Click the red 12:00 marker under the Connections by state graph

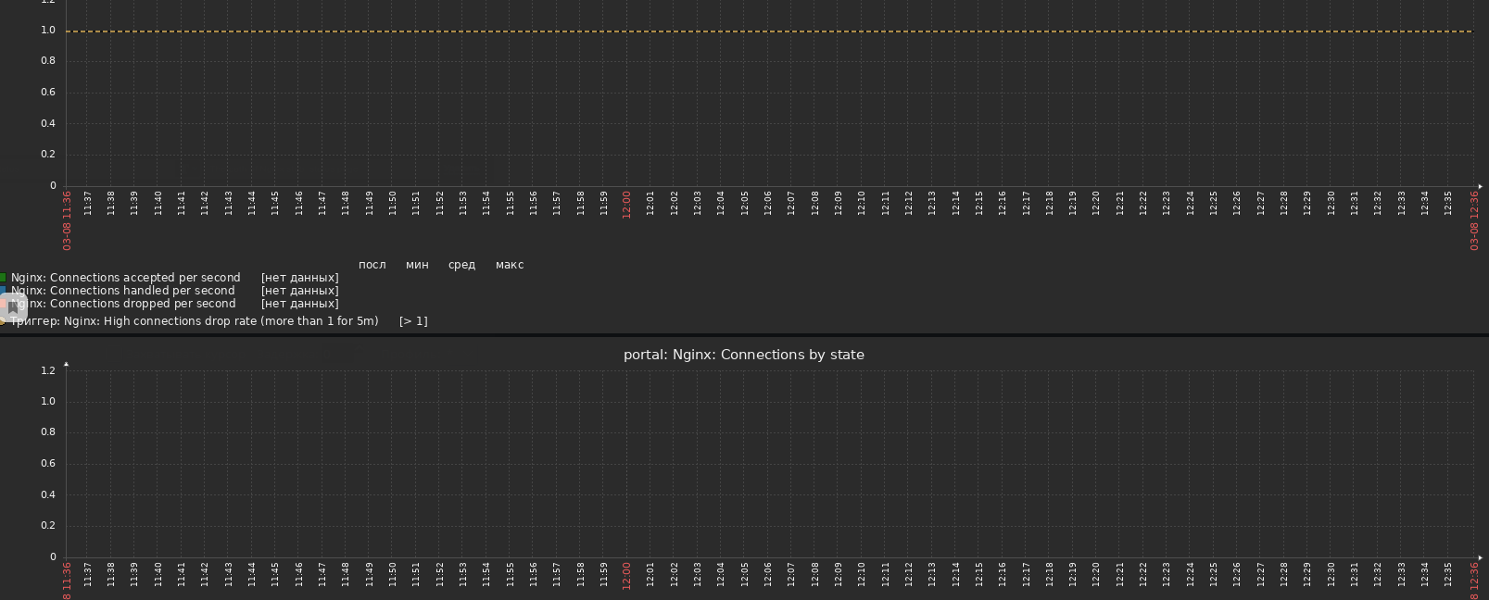(x=626, y=575)
